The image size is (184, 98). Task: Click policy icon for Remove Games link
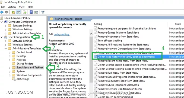pos(96,32)
